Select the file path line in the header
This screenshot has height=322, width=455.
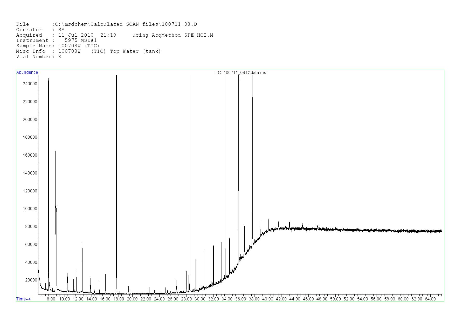106,24
